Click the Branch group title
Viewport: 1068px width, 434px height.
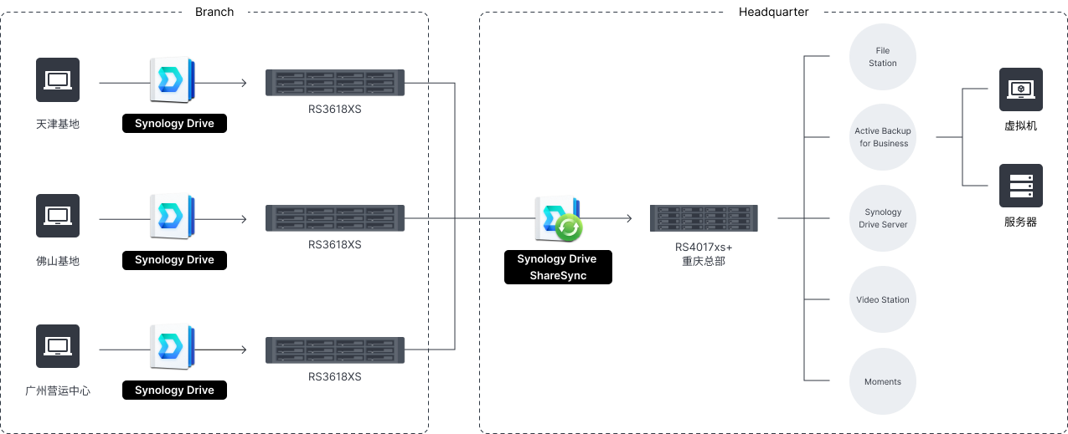[x=214, y=12]
